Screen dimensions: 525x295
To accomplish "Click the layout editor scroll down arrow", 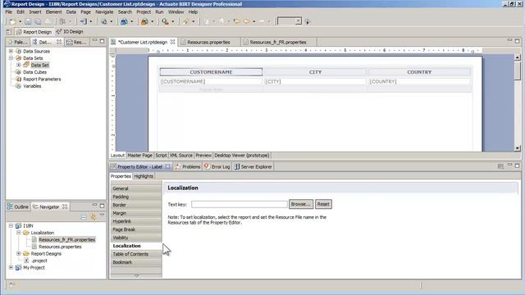I will [x=518, y=147].
